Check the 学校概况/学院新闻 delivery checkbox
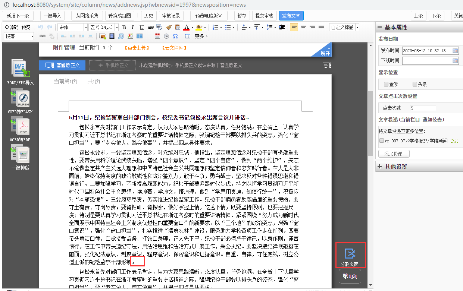This screenshot has height=291, width=463. click(x=381, y=141)
